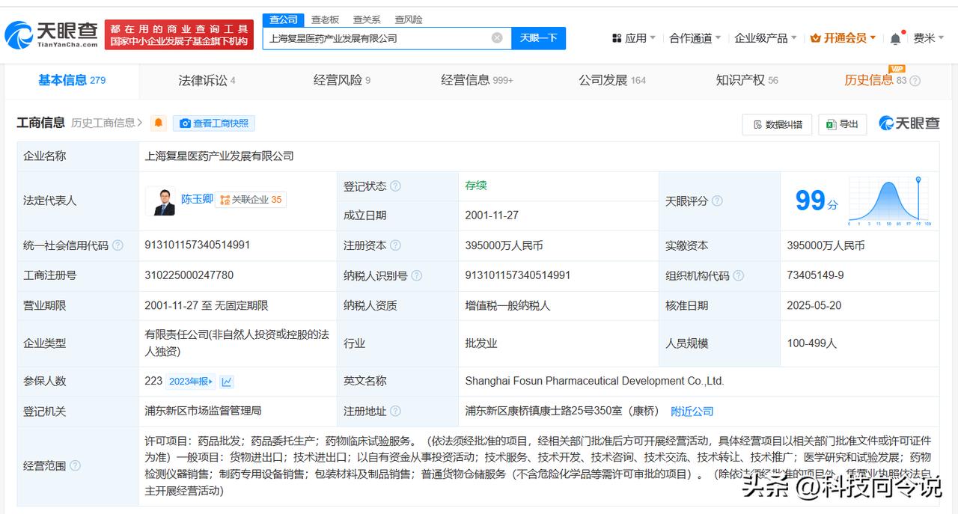Click credit code 913101157340514991 in 统一社会信用代码 row
Image resolution: width=958 pixels, height=514 pixels.
pos(198,245)
